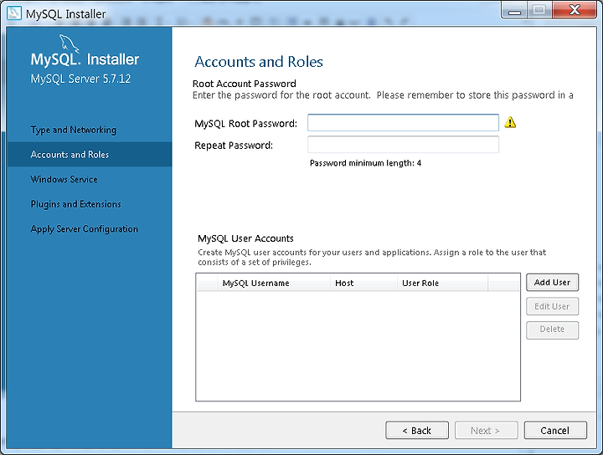
Task: Minimize the MySQL Installer window
Action: pos(514,10)
